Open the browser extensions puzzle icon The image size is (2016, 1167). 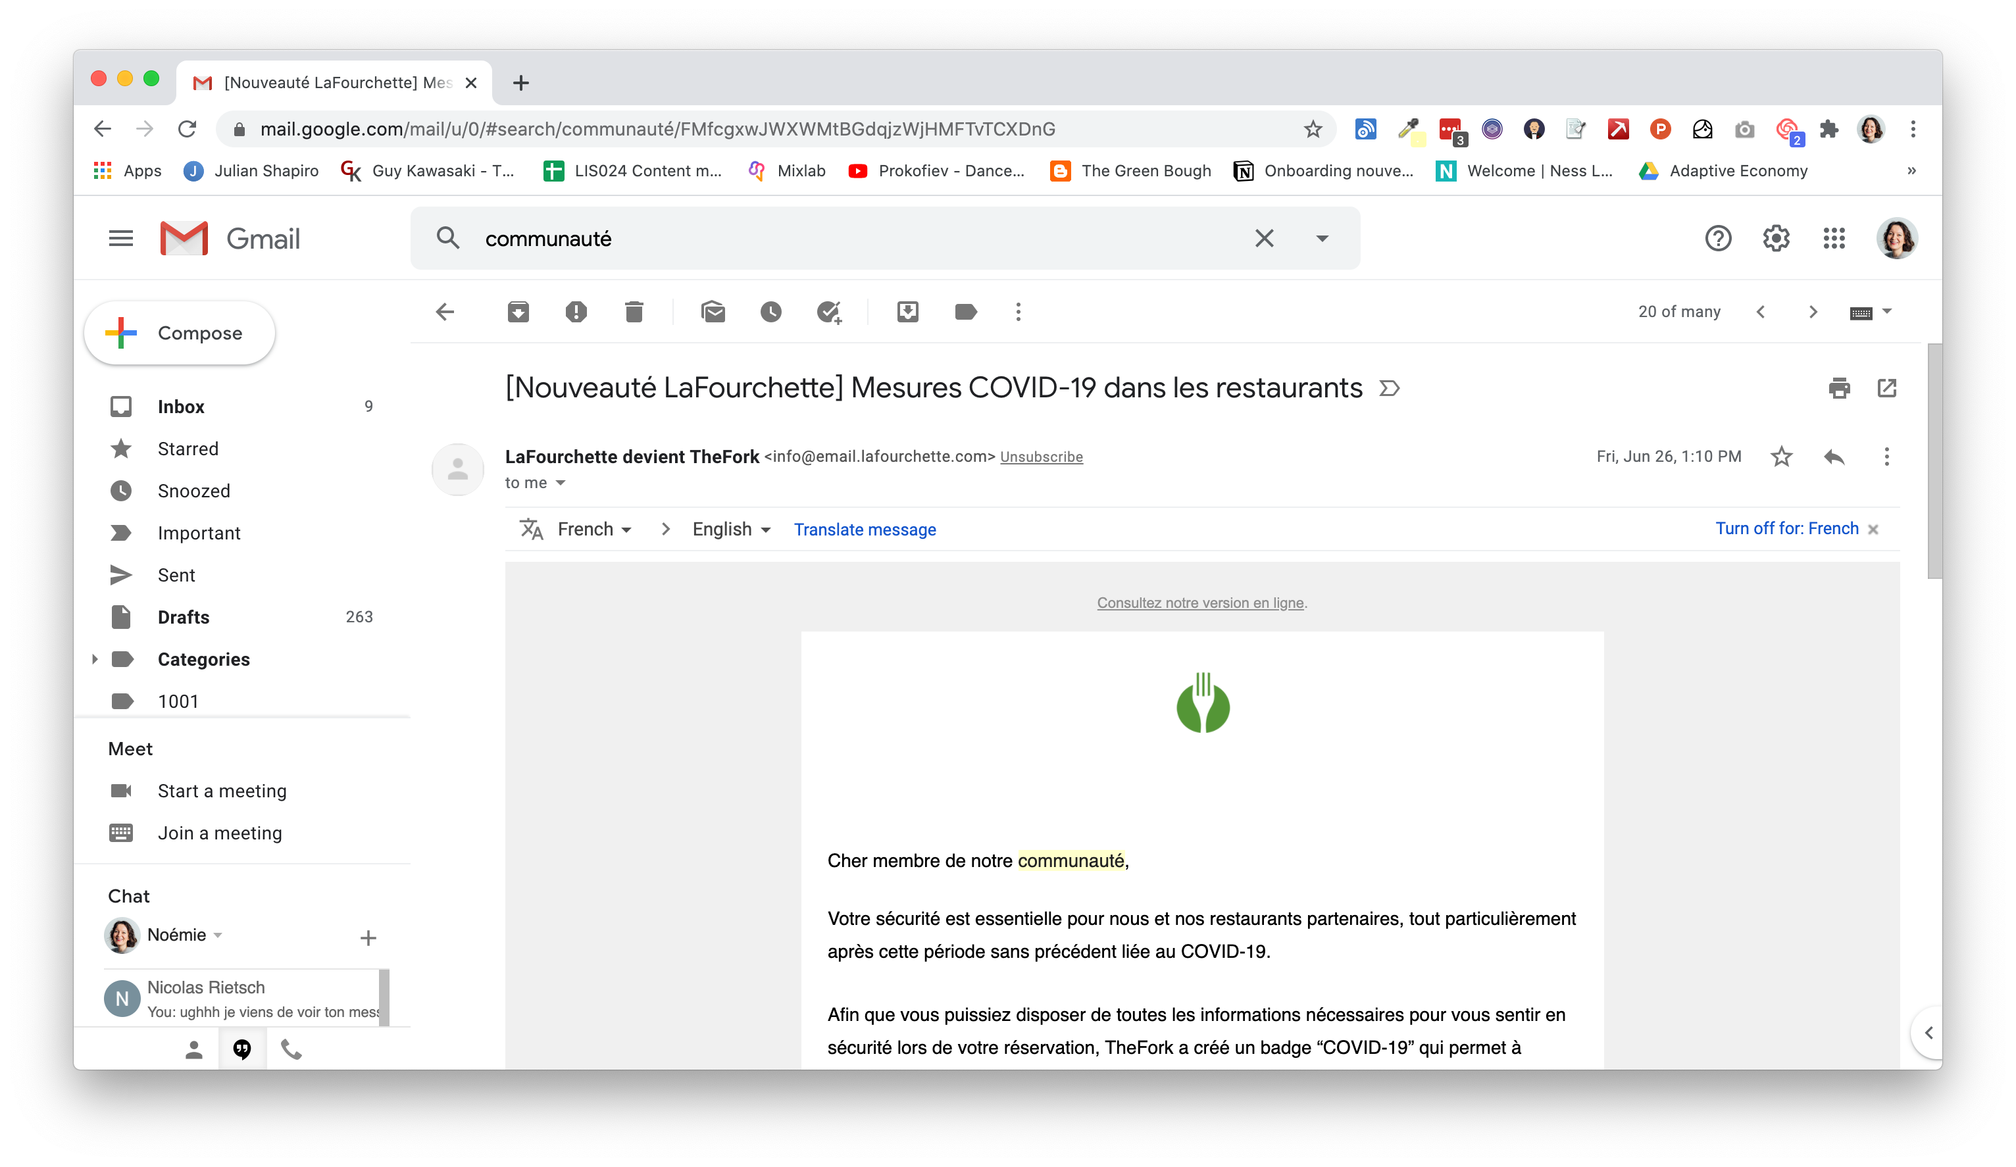[x=1828, y=129]
